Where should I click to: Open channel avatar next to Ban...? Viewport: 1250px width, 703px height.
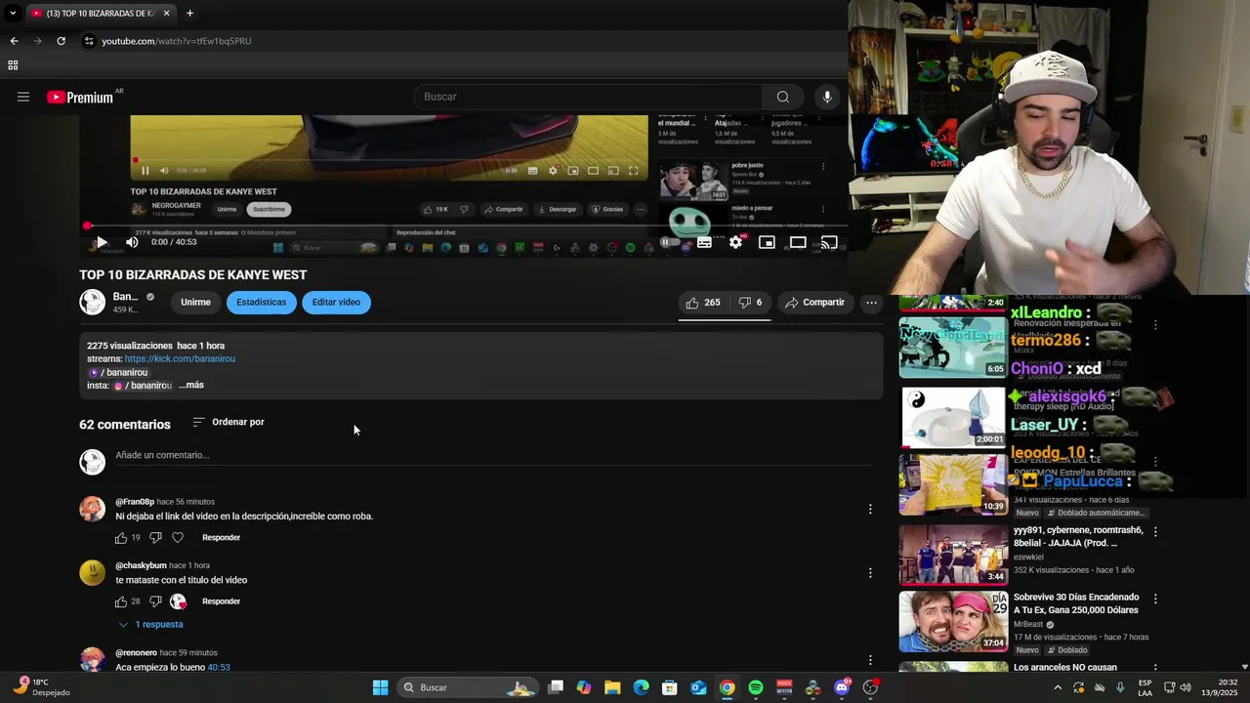click(x=92, y=303)
